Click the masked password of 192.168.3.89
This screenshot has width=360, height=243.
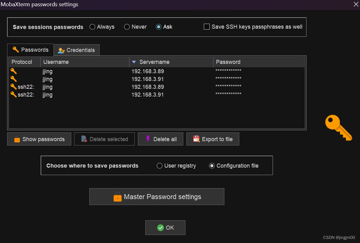point(229,71)
